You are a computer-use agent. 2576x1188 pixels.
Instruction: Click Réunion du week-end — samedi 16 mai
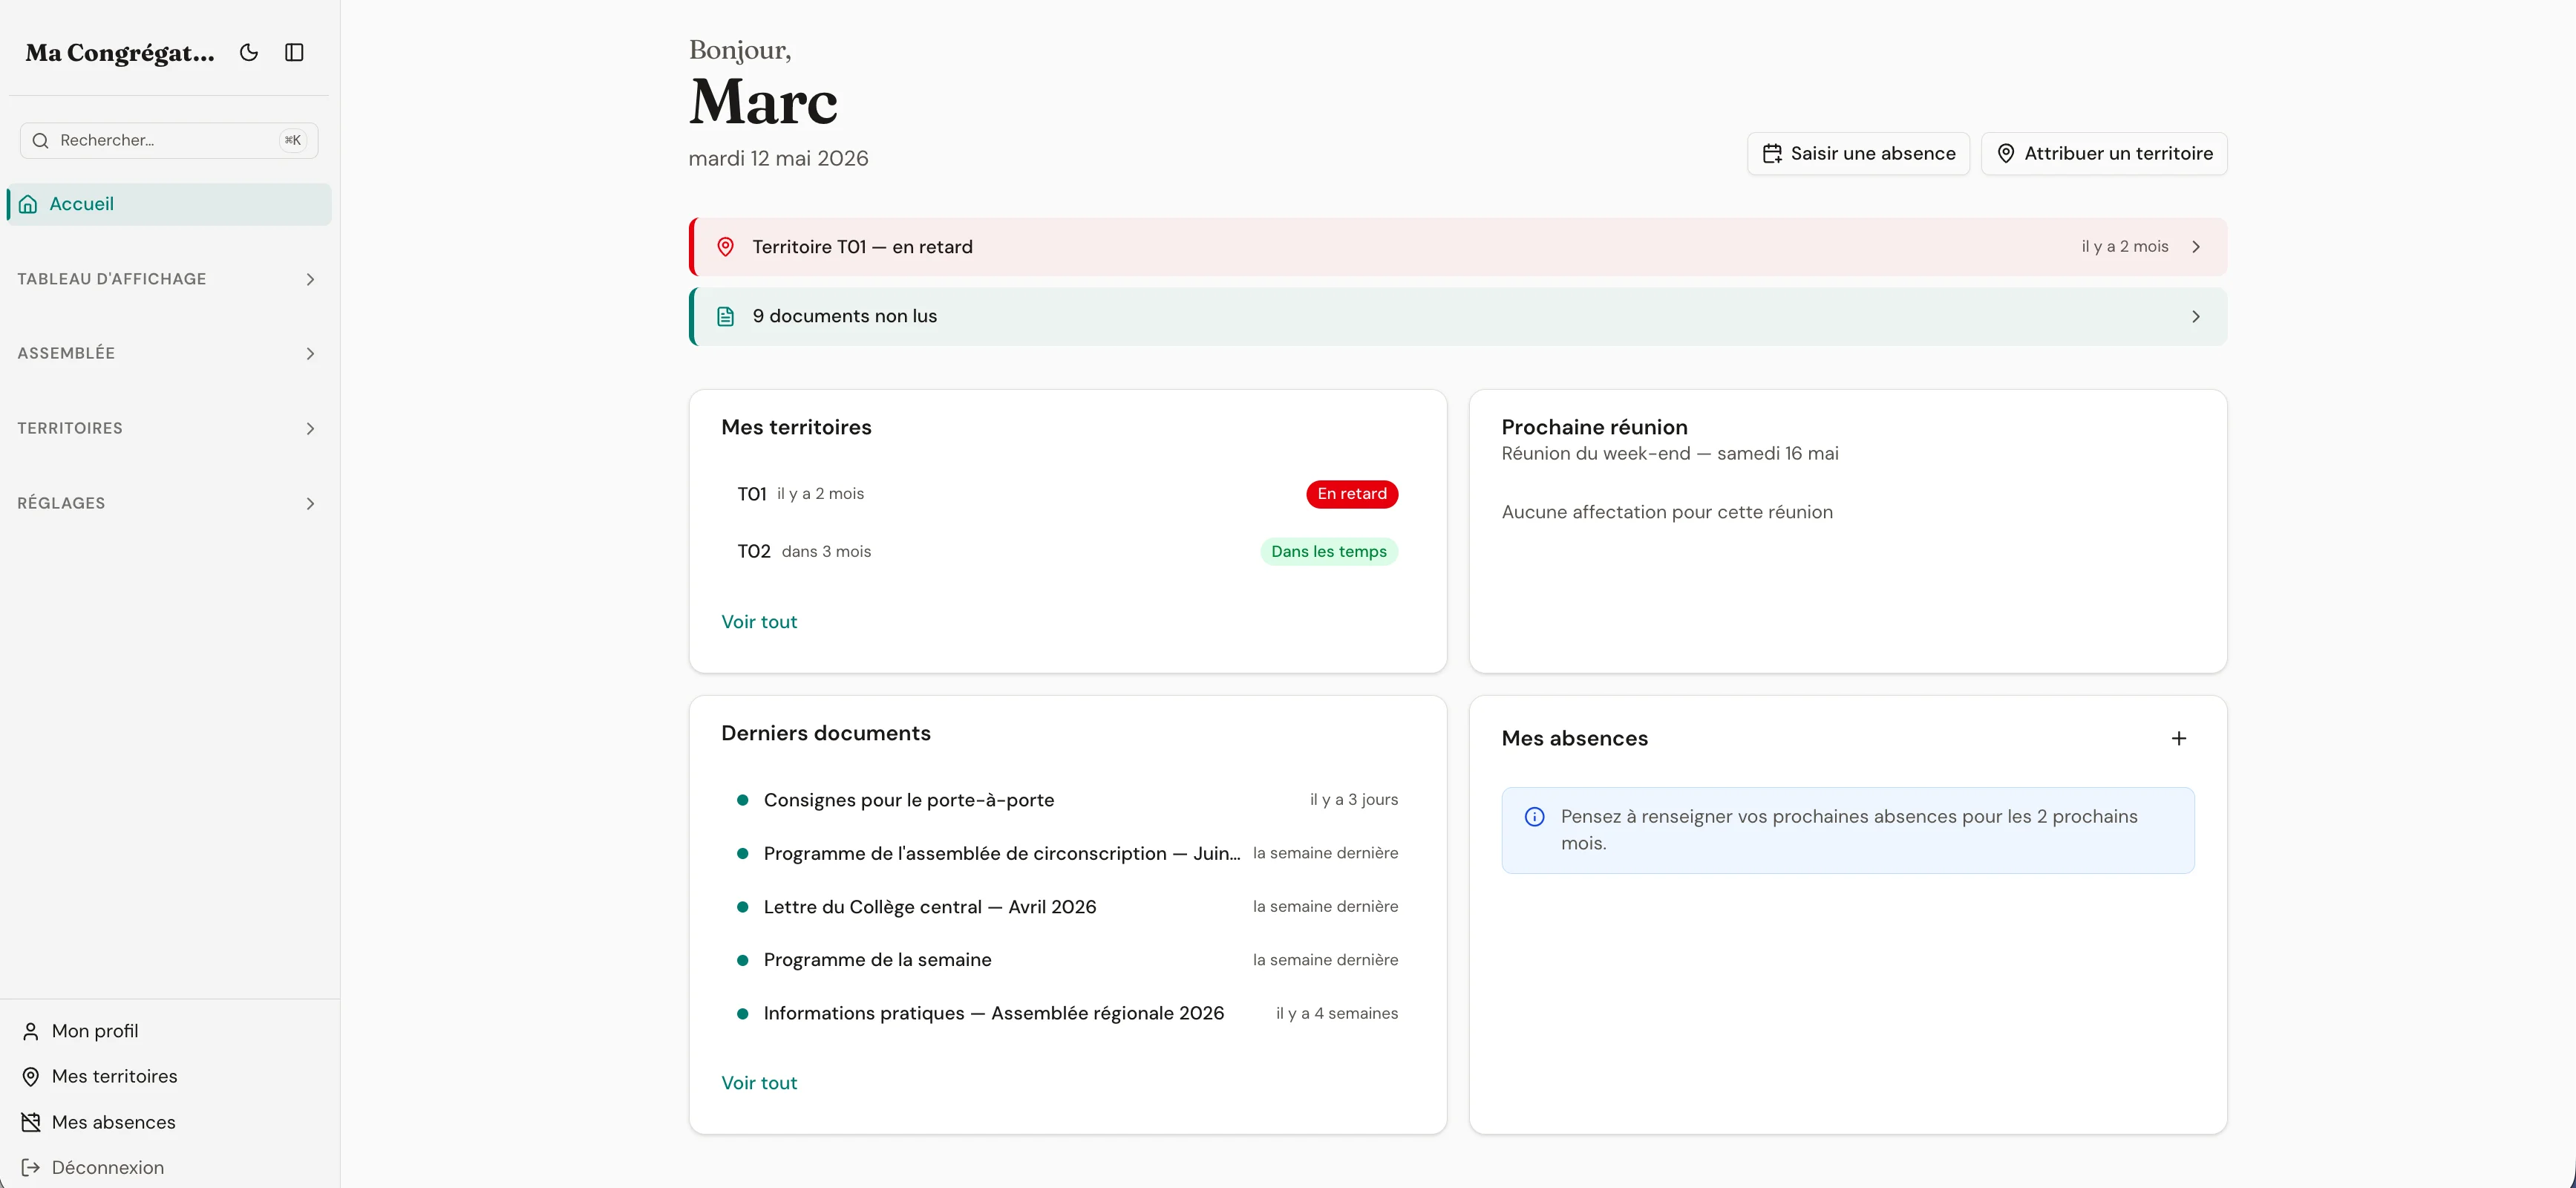click(x=1670, y=453)
